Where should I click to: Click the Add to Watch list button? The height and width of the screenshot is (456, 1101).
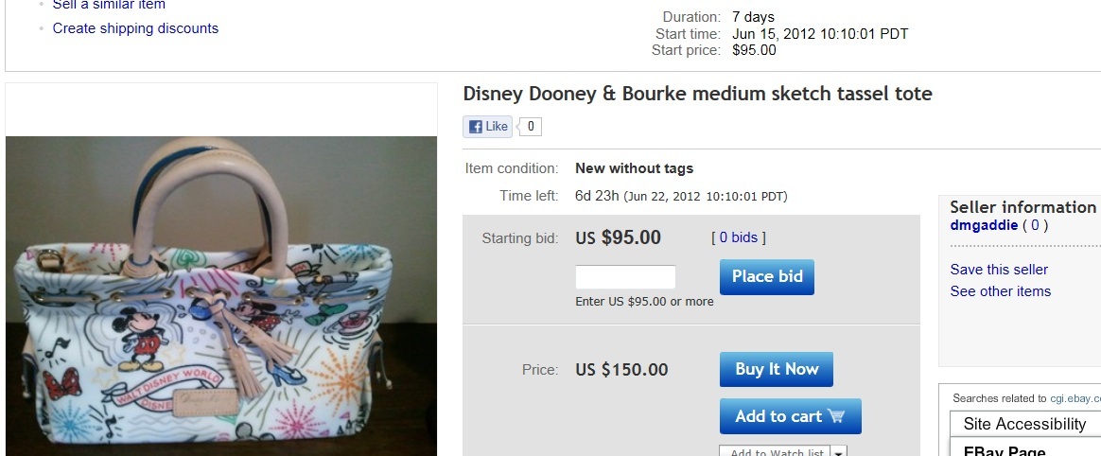(773, 452)
